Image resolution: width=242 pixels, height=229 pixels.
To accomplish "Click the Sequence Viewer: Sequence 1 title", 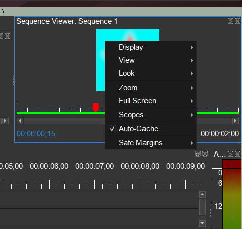I will 67,21.
